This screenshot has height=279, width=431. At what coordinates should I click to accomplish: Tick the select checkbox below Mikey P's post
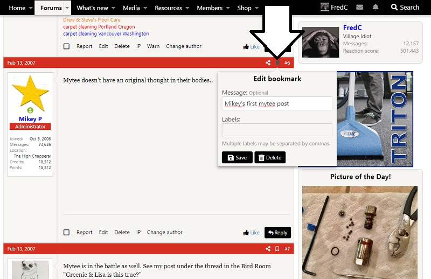67,233
